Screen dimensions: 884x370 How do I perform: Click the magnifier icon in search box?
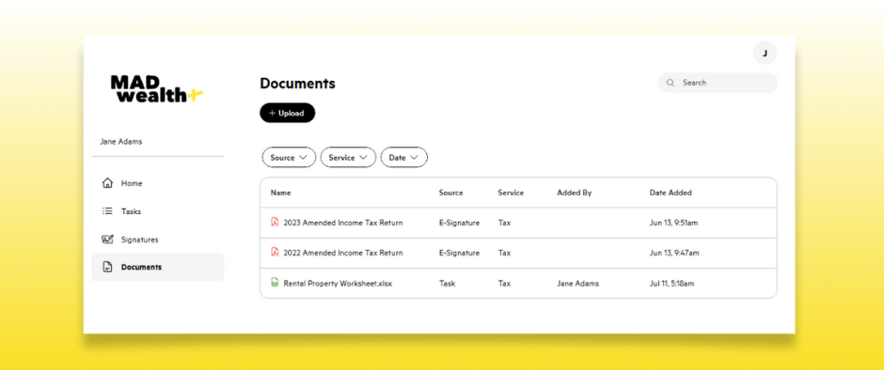(671, 83)
